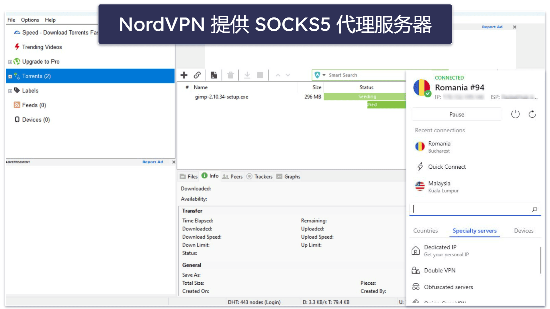
Task: Click DHT: 443 nodes status entry
Action: click(254, 302)
